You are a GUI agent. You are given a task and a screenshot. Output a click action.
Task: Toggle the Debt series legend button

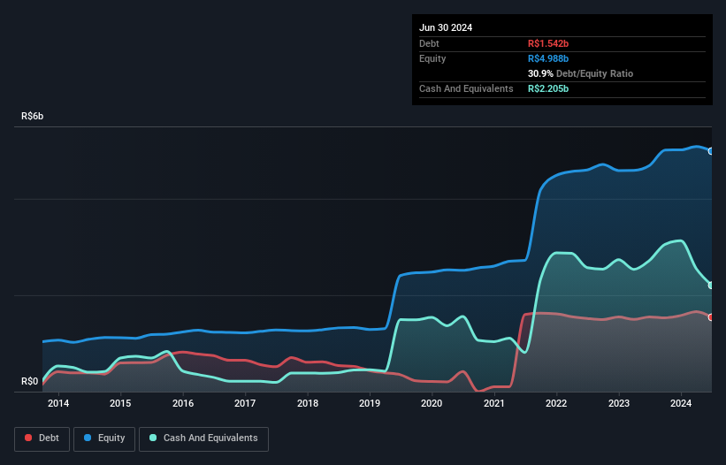coord(42,438)
